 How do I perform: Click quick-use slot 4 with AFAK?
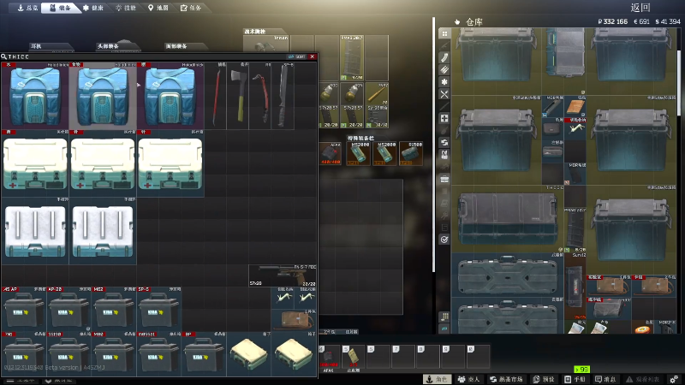(x=329, y=357)
